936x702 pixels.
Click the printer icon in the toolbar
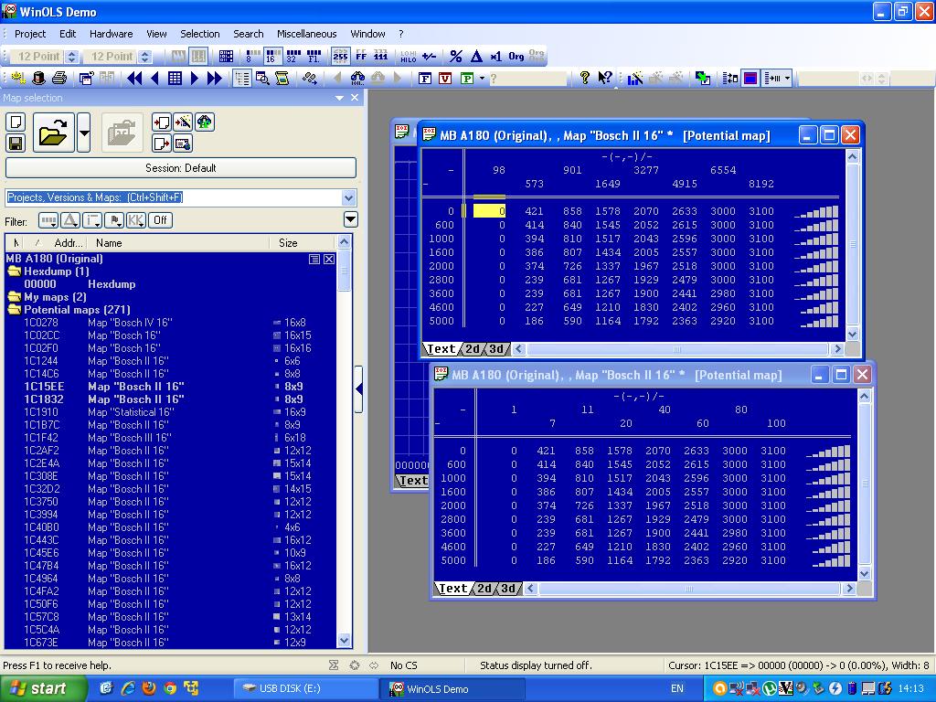(x=59, y=79)
